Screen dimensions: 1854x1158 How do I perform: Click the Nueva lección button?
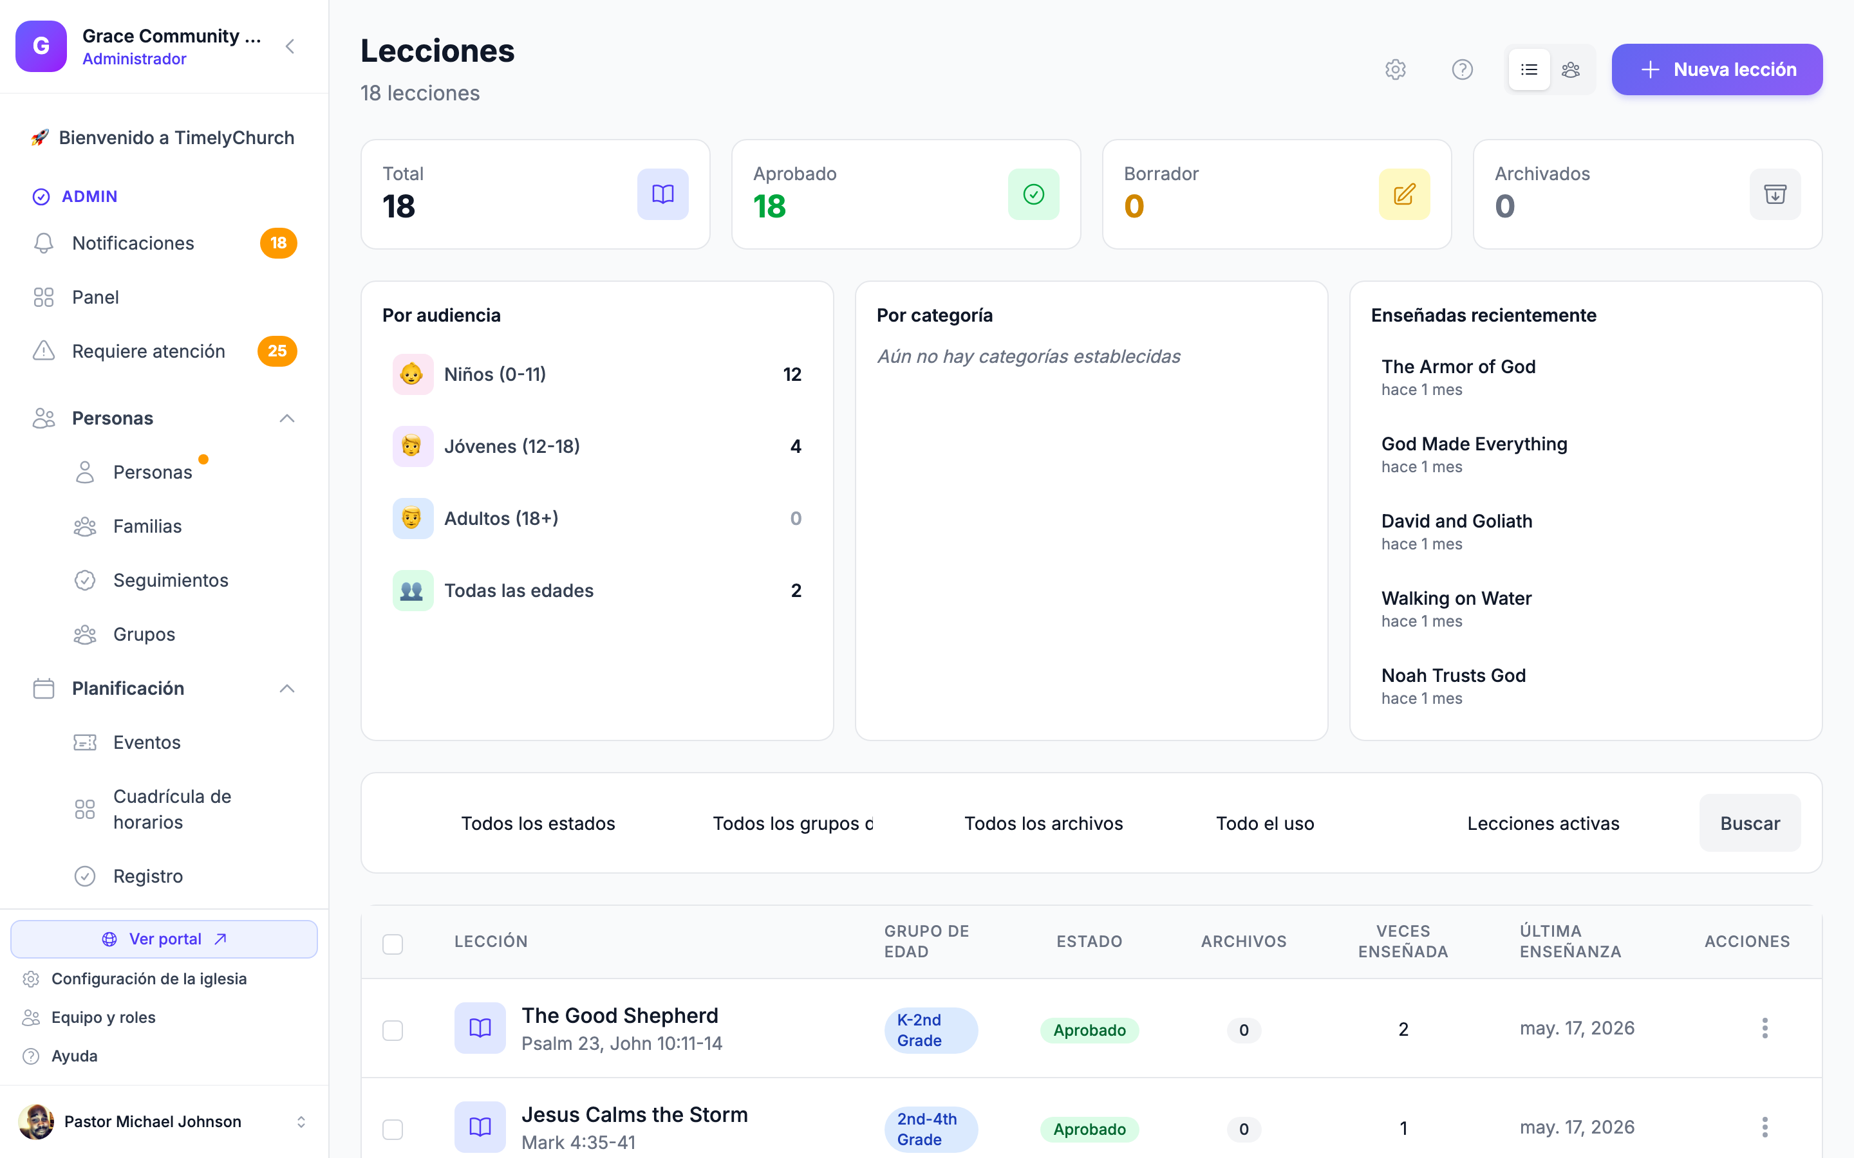coord(1716,69)
